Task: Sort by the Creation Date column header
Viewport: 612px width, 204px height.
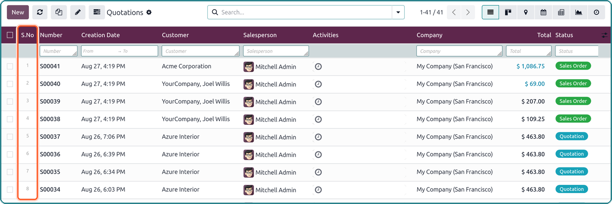Action: [101, 35]
